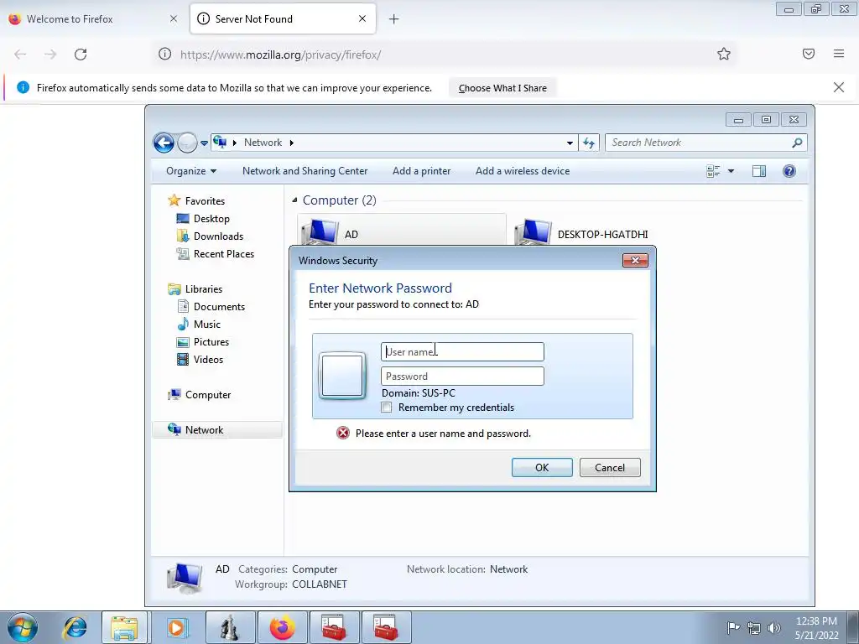The height and width of the screenshot is (644, 859).
Task: Launch Internet Explorer from the taskbar
Action: click(x=75, y=627)
